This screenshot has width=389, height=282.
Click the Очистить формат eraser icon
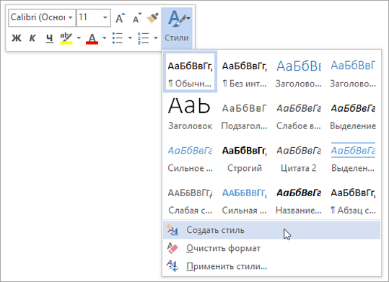pos(172,248)
